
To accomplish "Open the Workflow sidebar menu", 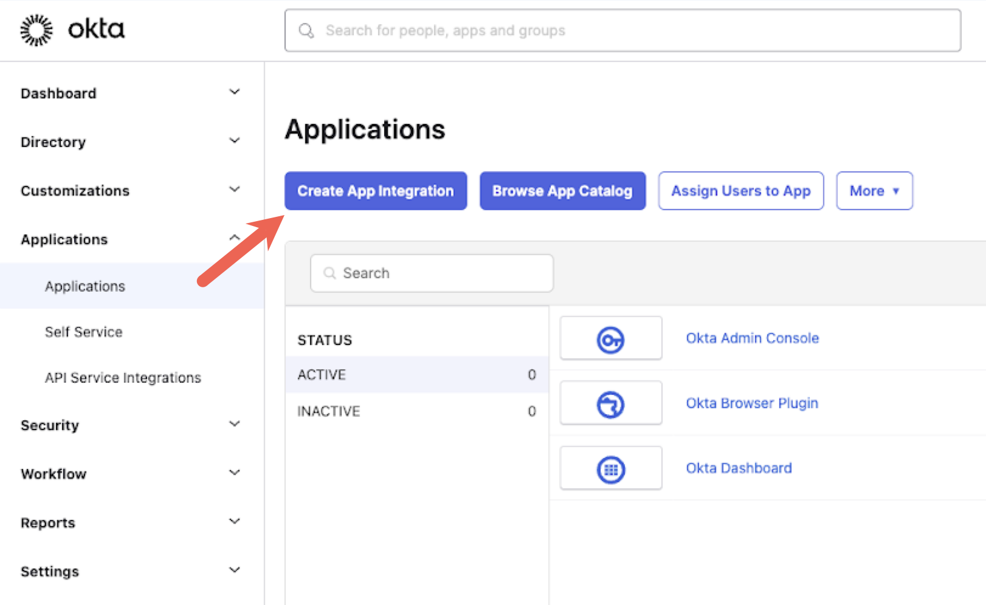I will click(x=53, y=474).
